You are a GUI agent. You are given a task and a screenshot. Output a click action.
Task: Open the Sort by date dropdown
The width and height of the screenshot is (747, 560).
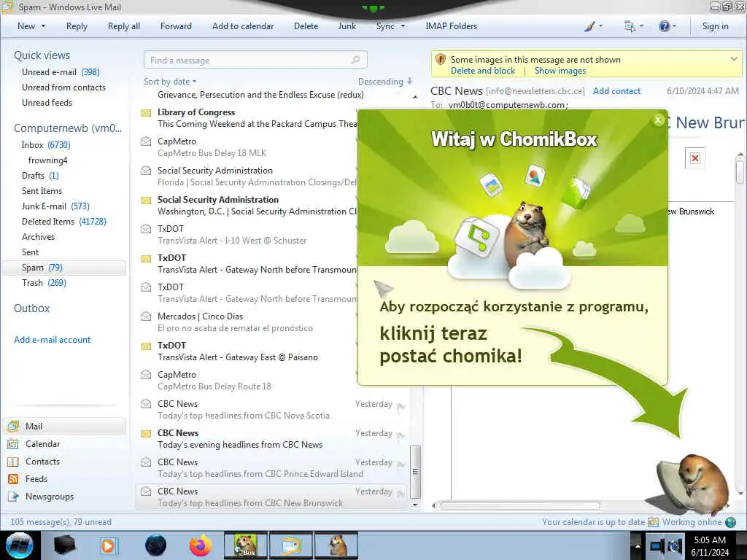169,82
